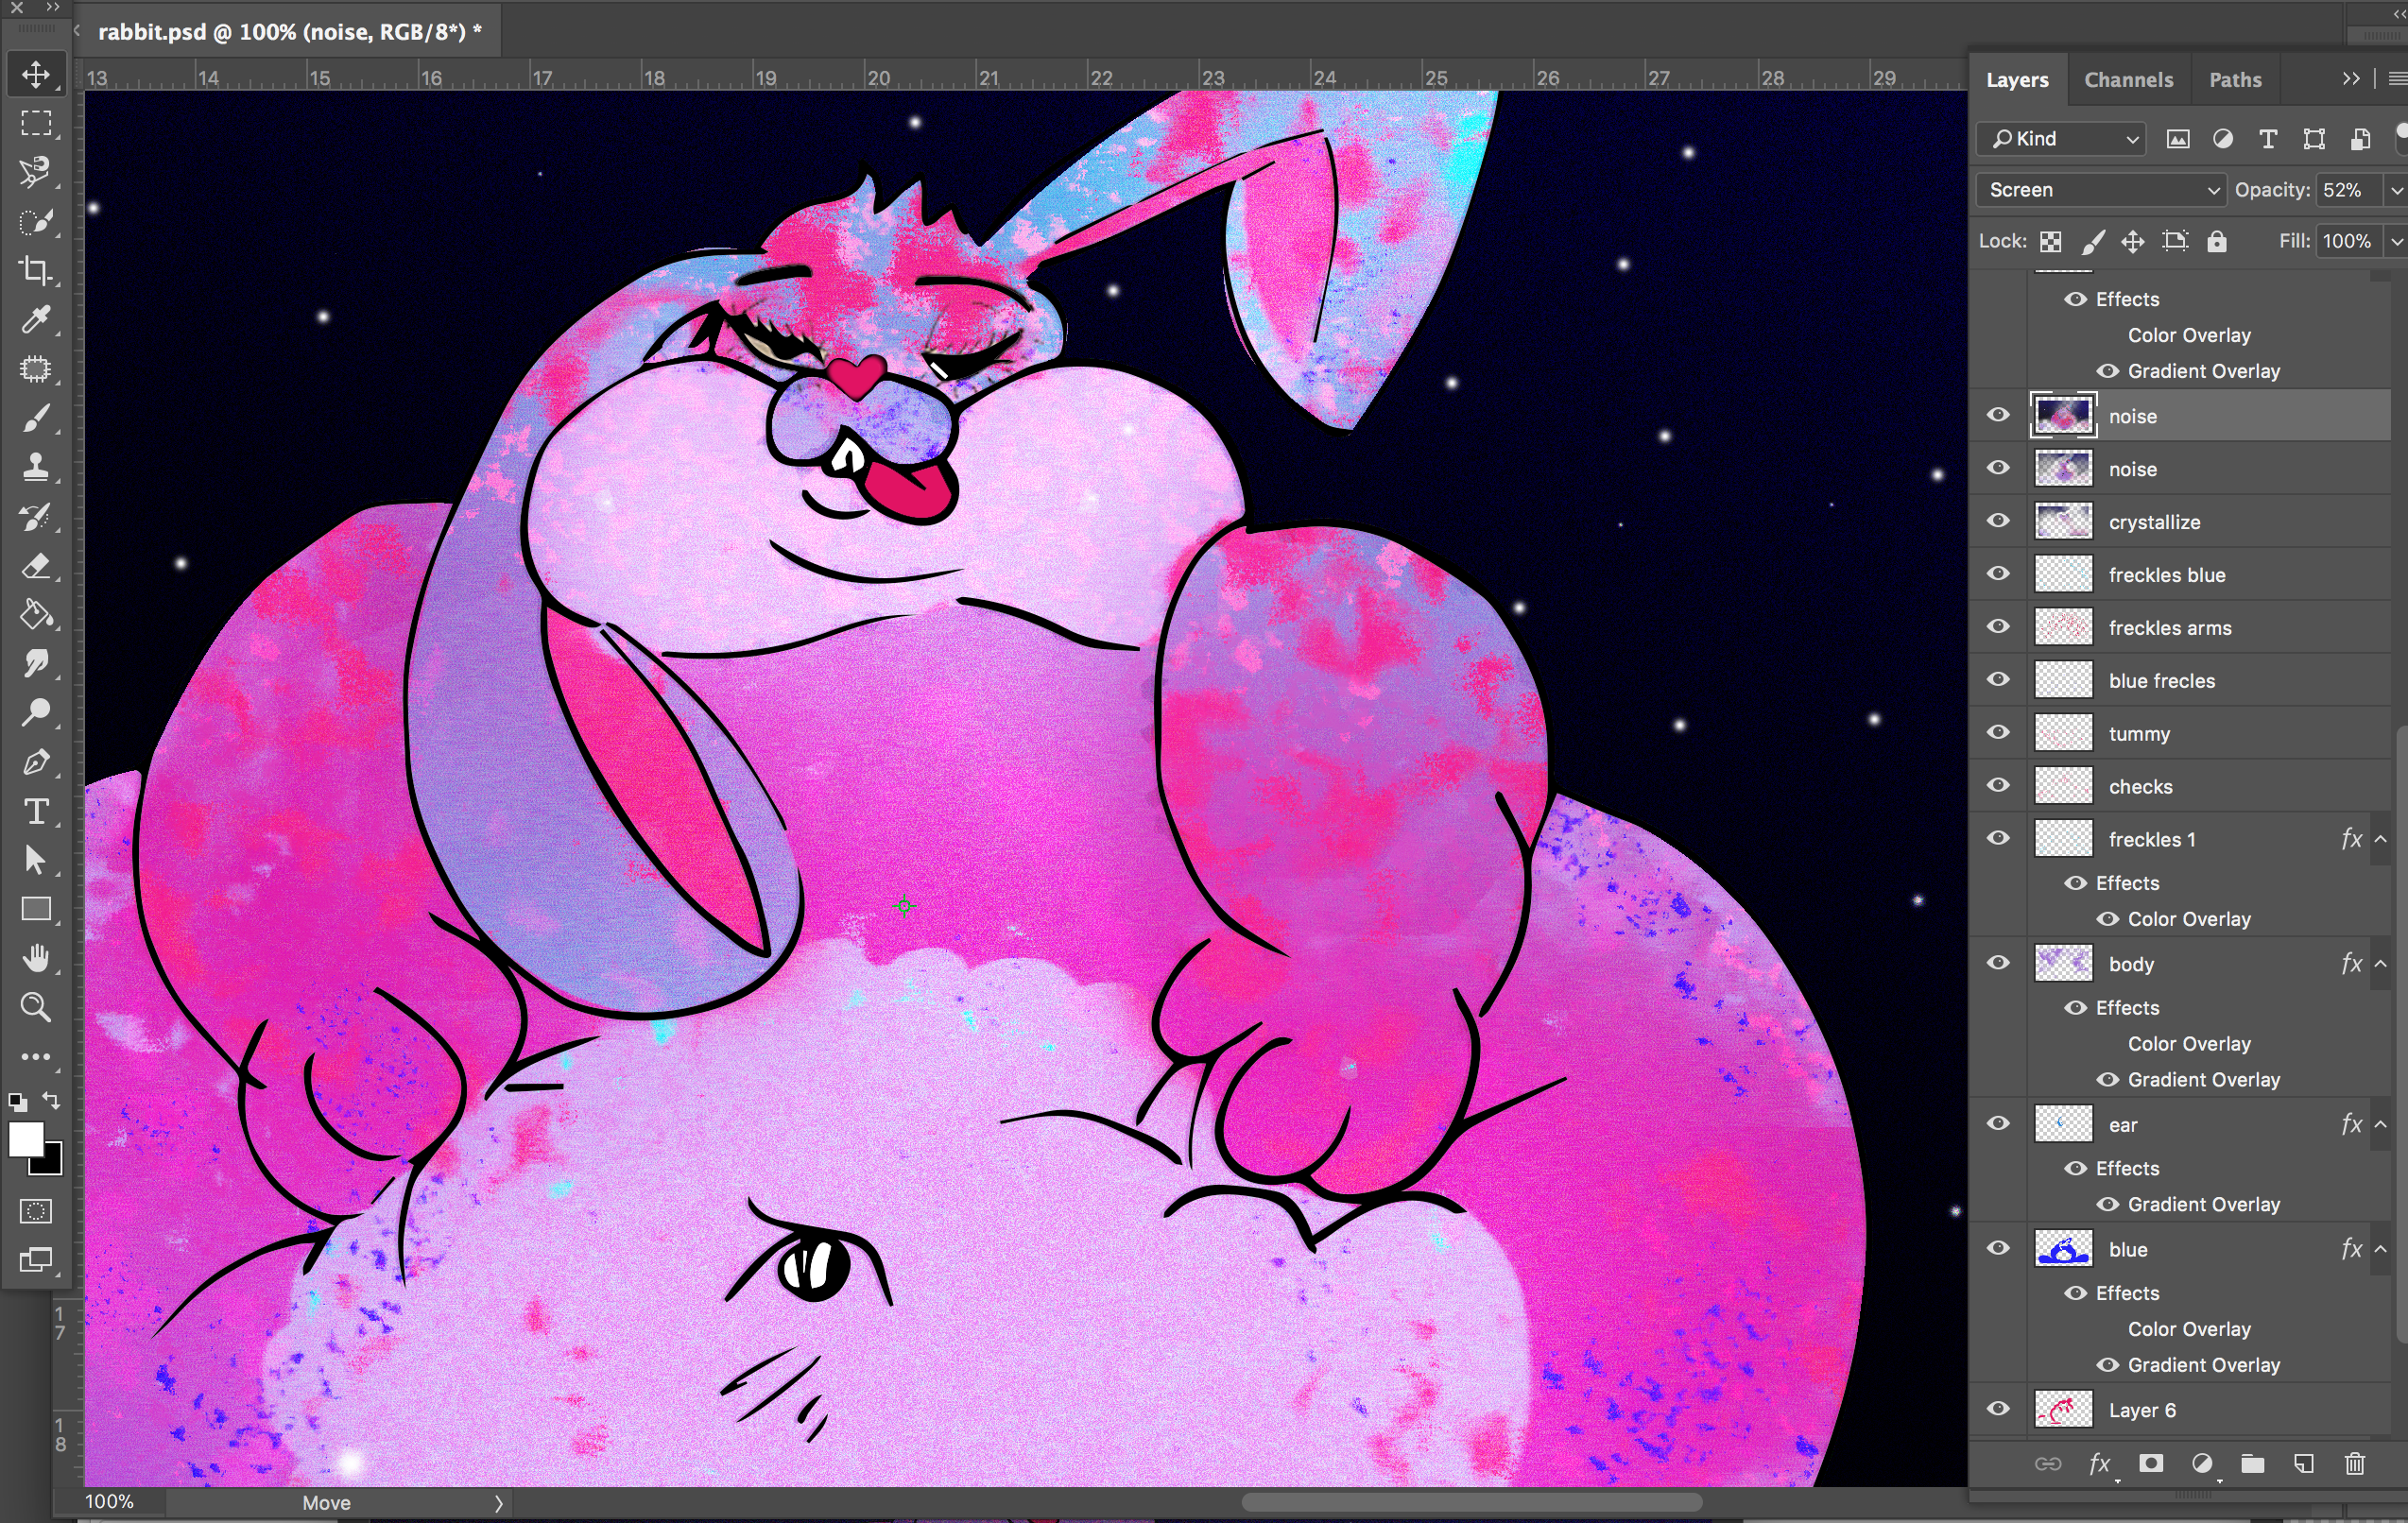Collapse panels with double arrow icon
Viewport: 2408px width, 1523px height.
coord(2351,79)
